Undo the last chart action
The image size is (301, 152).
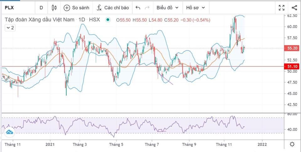[x=138, y=8]
